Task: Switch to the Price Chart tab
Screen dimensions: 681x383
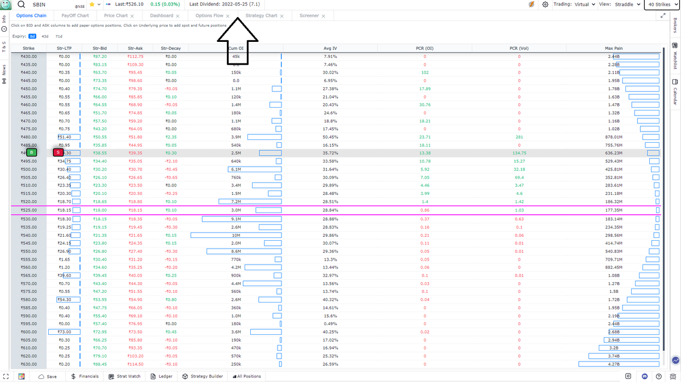Action: point(116,16)
